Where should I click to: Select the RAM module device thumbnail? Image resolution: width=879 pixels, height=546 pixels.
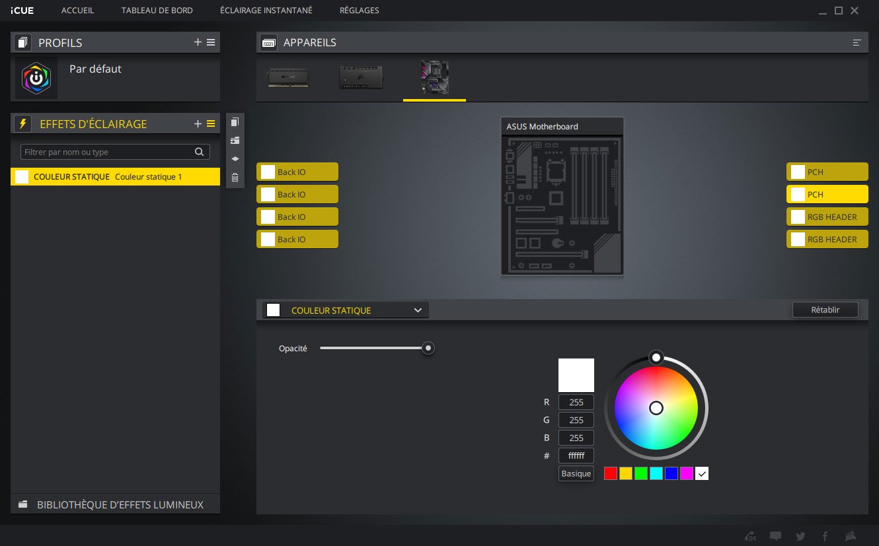click(x=287, y=78)
